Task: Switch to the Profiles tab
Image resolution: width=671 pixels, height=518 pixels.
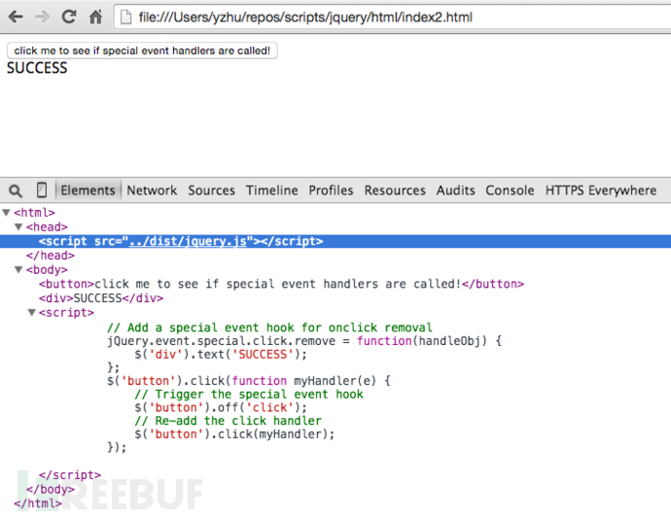Action: (331, 190)
